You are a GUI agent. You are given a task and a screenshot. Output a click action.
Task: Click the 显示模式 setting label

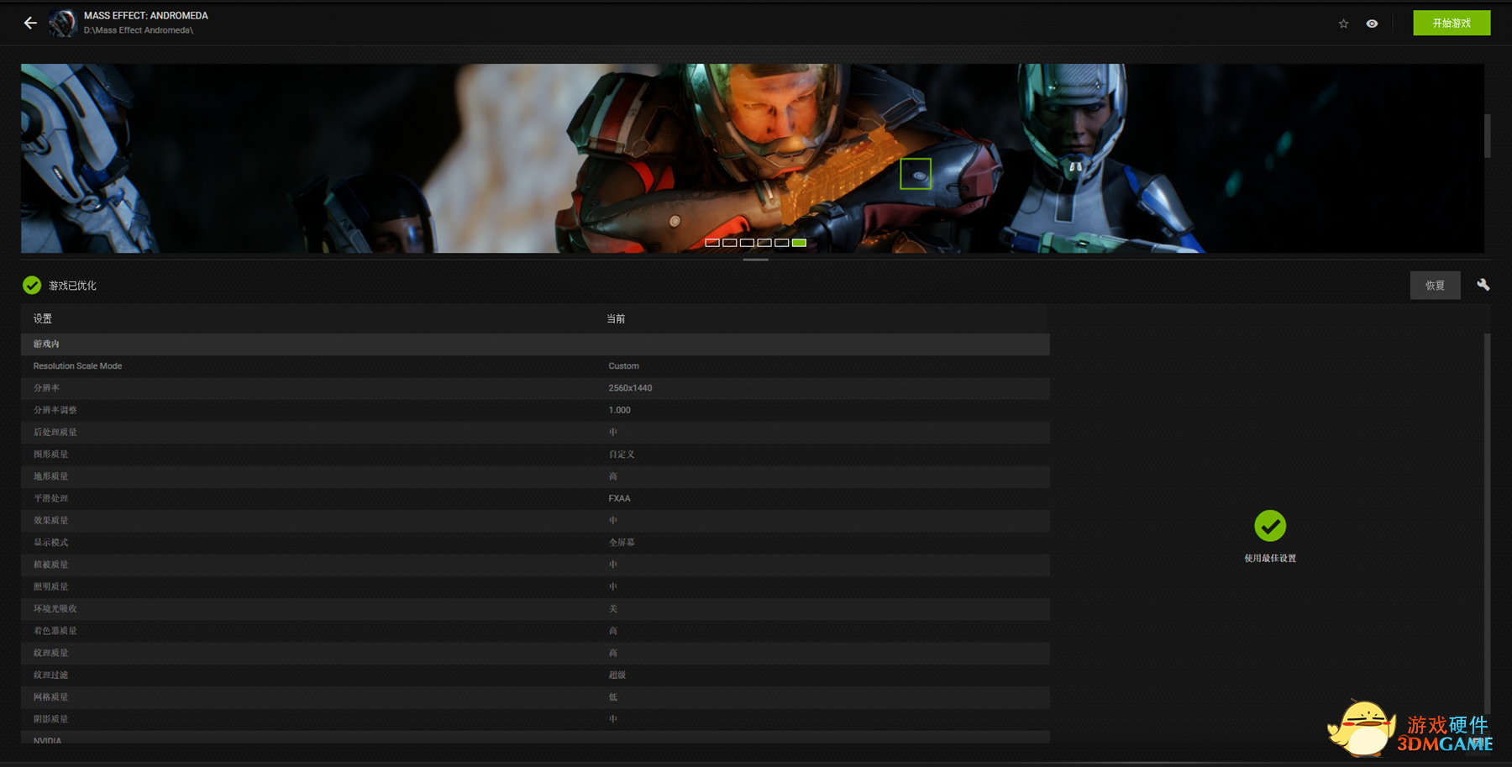[51, 543]
